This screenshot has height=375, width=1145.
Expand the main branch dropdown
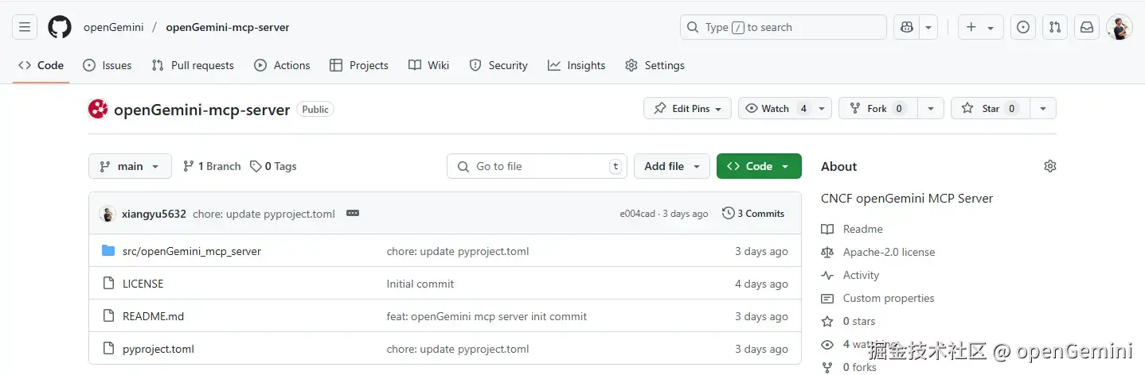[x=130, y=167]
